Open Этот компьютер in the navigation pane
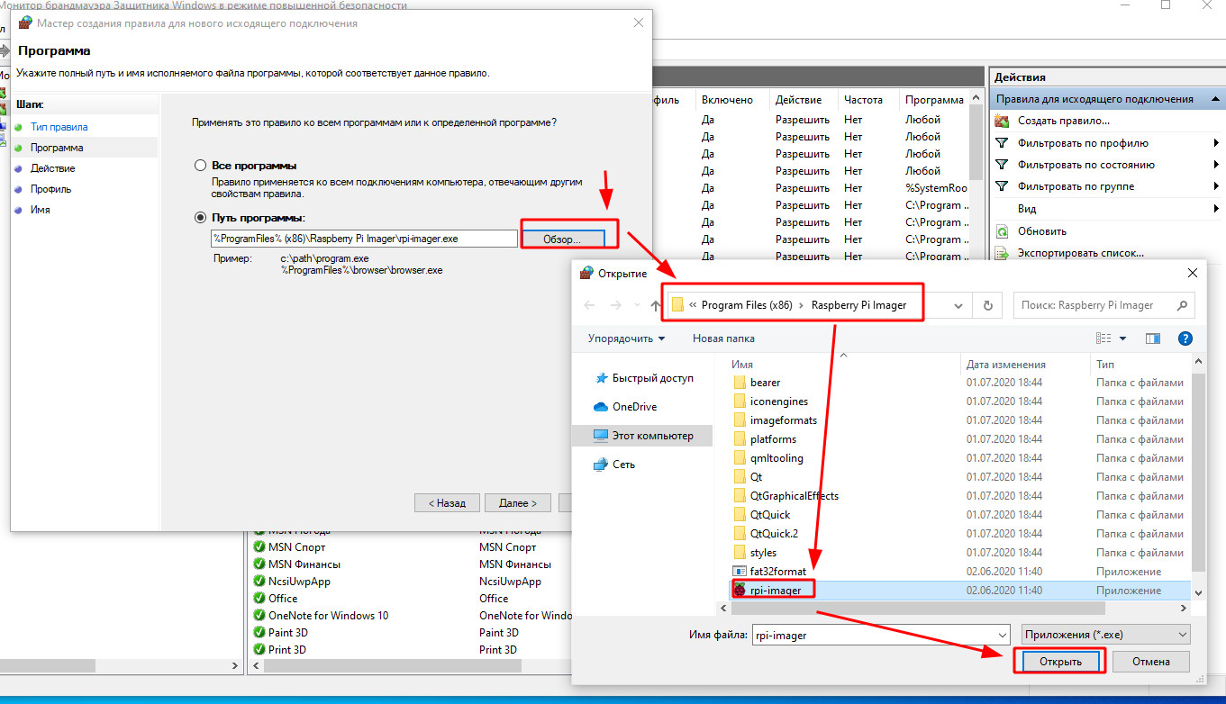Viewport: 1226px width, 704px height. tap(652, 436)
